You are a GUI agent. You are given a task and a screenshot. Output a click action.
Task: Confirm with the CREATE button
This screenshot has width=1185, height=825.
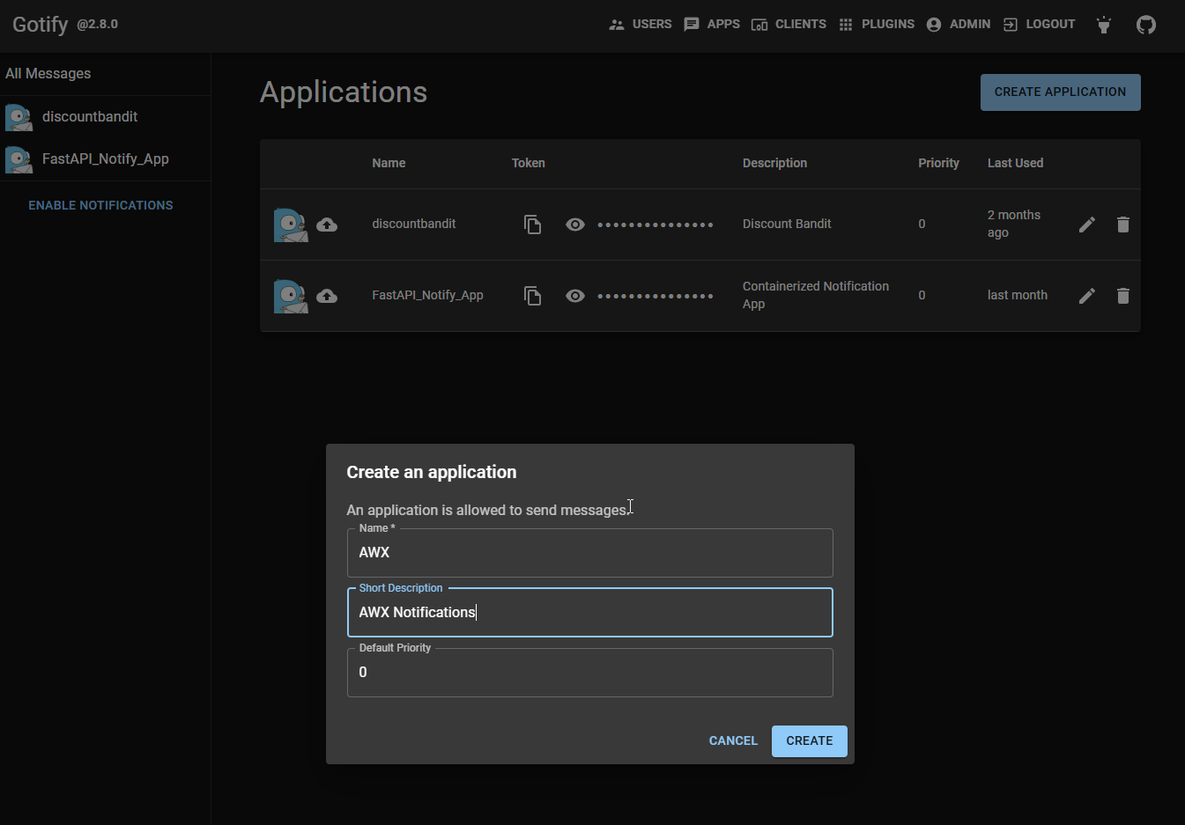809,740
